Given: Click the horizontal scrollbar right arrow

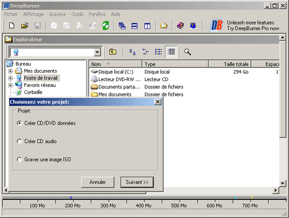Looking at the screenshot, I should tap(276, 190).
